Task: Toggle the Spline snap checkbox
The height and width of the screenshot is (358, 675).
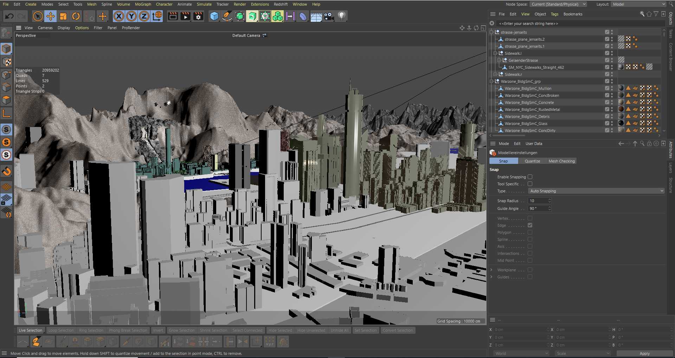Action: (530, 239)
